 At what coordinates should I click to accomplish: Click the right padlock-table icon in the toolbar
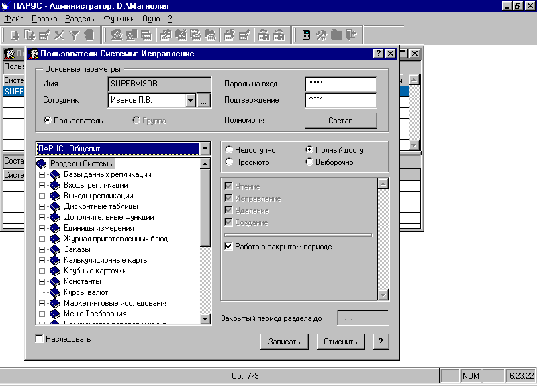tap(279, 36)
